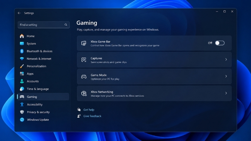The height and width of the screenshot is (141, 251).
Task: Click the System monitor icon
Action: 22,43
